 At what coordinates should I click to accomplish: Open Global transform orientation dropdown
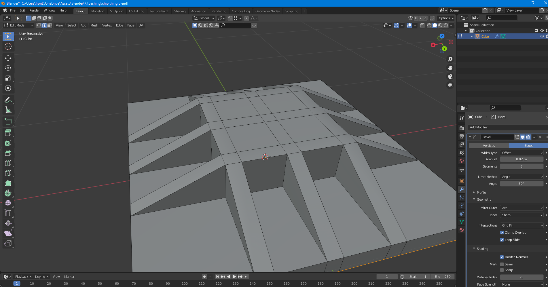204,18
